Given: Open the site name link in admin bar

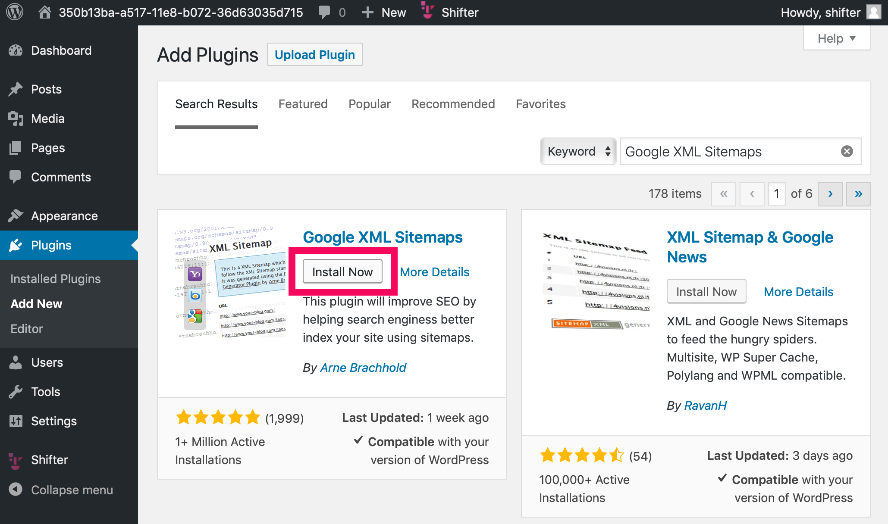Looking at the screenshot, I should (181, 12).
